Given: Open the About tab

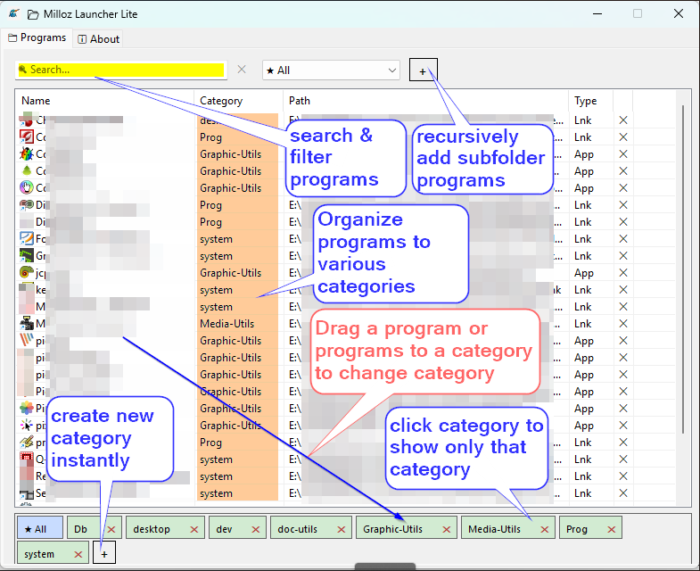Looking at the screenshot, I should coord(99,39).
